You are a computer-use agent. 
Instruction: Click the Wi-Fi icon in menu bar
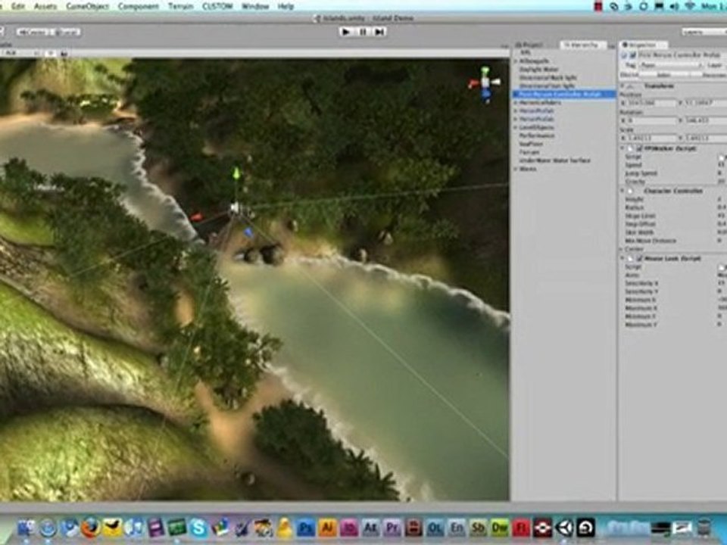click(689, 6)
